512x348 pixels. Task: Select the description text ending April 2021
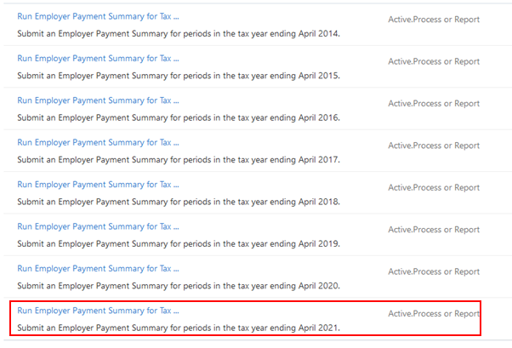pos(179,328)
